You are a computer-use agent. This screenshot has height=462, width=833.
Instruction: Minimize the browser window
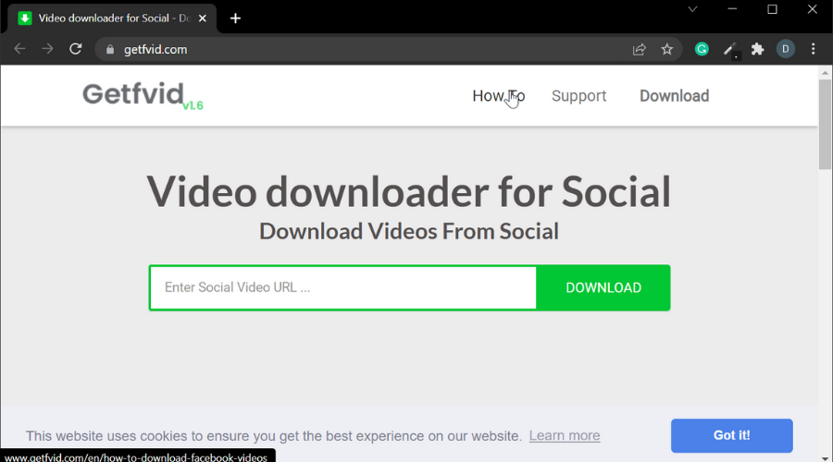coord(732,9)
